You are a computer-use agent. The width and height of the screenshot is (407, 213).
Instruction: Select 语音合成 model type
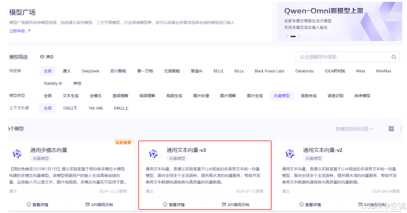pyautogui.click(x=309, y=96)
